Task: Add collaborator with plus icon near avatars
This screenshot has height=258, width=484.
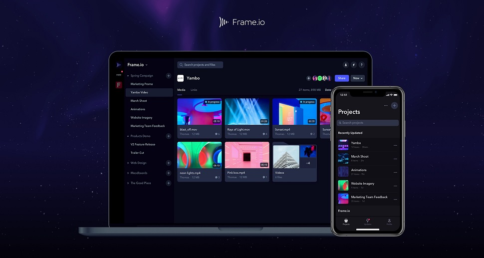Action: (x=308, y=78)
